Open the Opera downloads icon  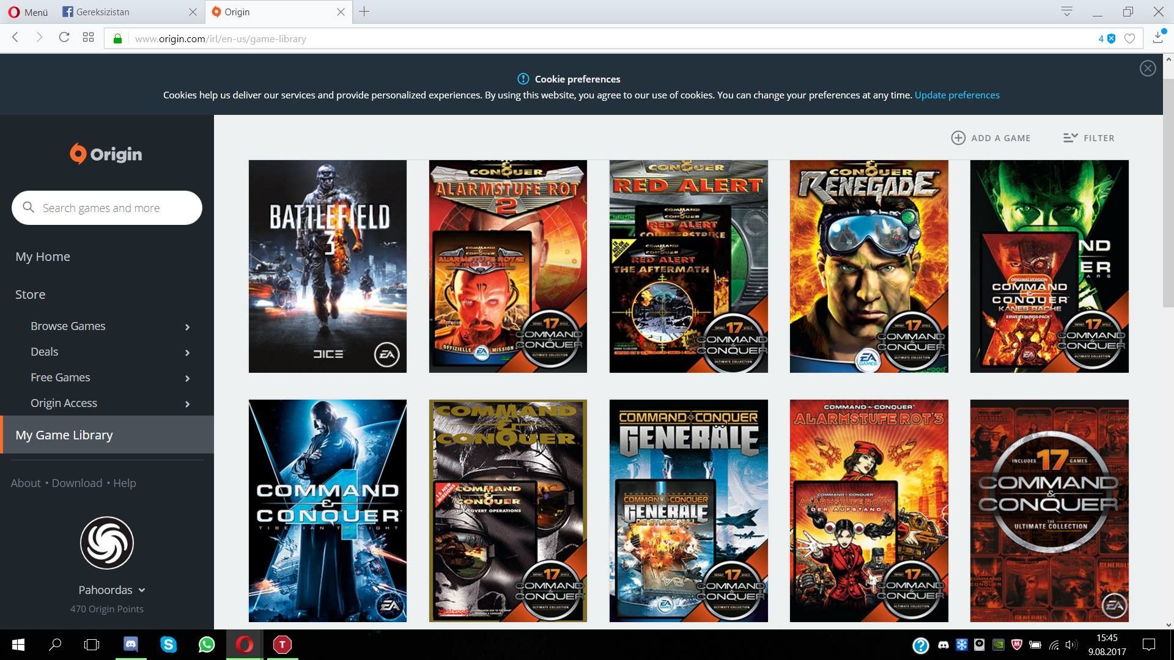click(x=1157, y=38)
